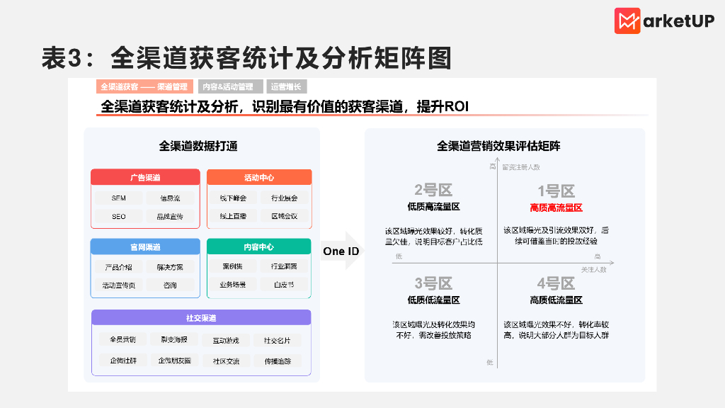Click the 线下峰会 item
725x408 pixels.
point(233,198)
